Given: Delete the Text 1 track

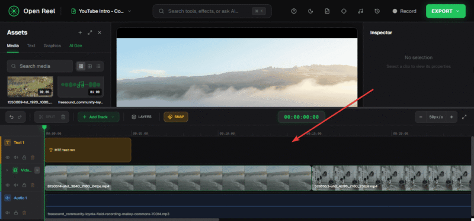Looking at the screenshot, I should point(33,157).
